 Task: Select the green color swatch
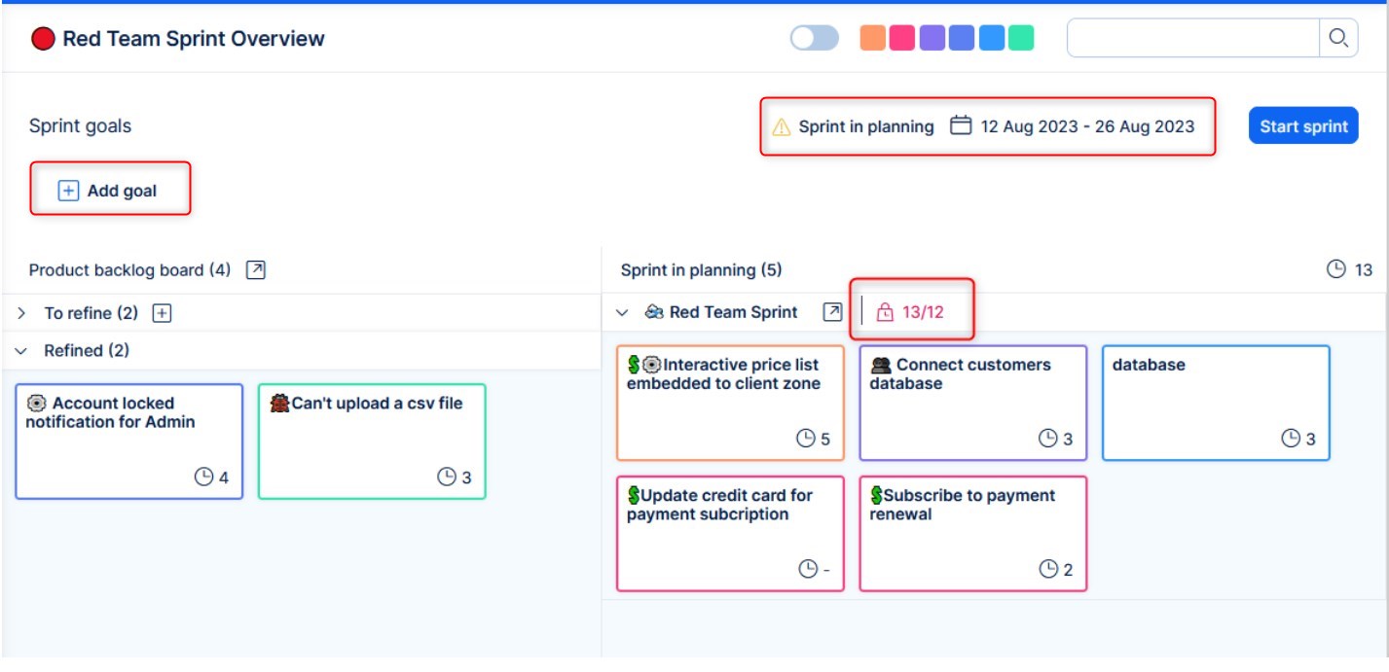tap(1021, 38)
